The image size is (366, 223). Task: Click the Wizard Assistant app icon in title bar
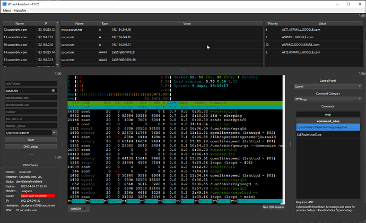click(x=4, y=4)
